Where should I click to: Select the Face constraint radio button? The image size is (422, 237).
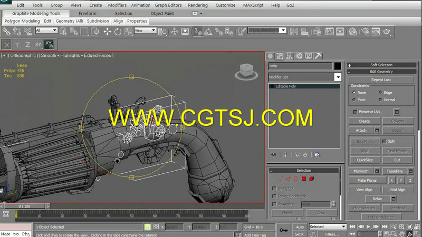[354, 100]
